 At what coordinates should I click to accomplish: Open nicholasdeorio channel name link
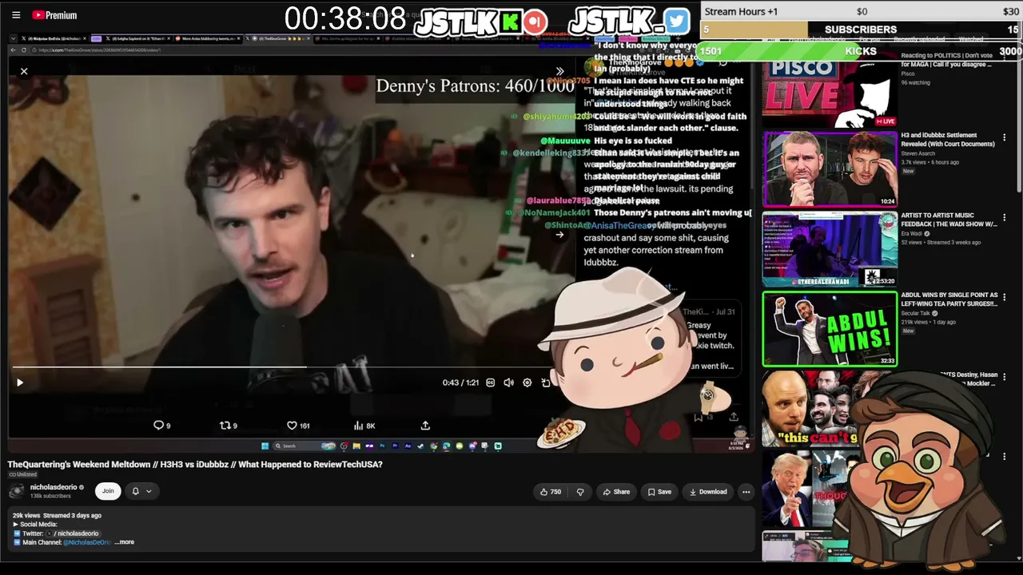54,487
